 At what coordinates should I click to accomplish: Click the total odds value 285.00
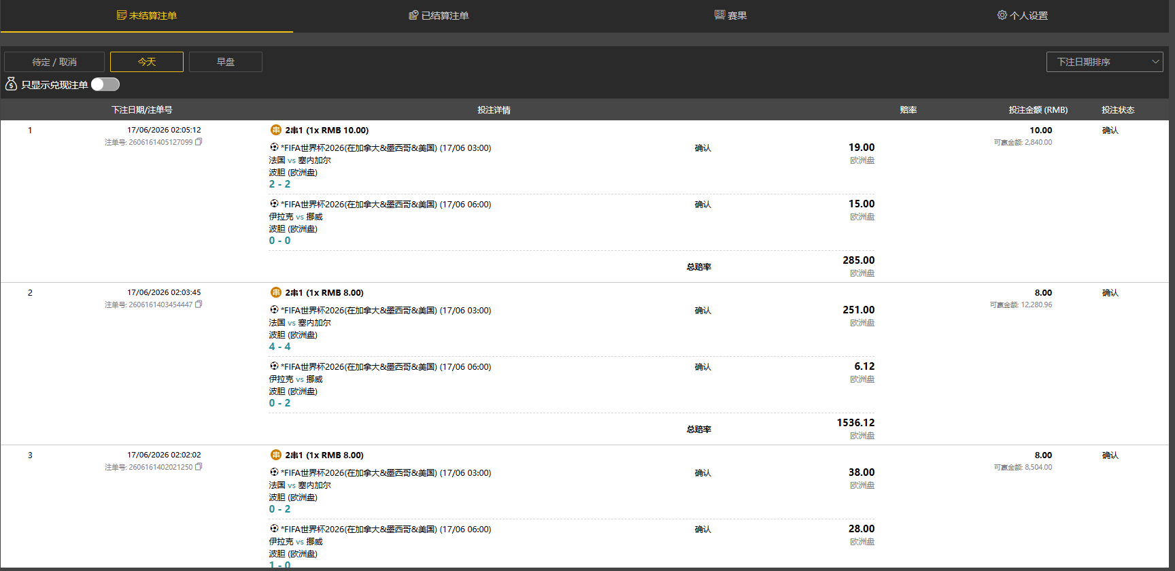(x=859, y=260)
